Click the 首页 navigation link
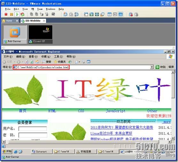The image size is (178, 162). [x=23, y=111]
